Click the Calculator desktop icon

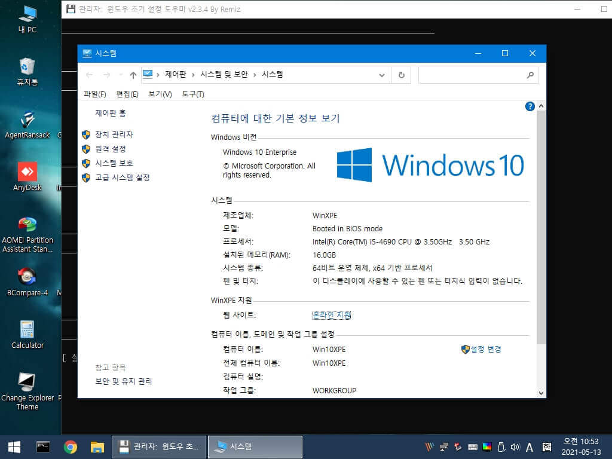27,335
